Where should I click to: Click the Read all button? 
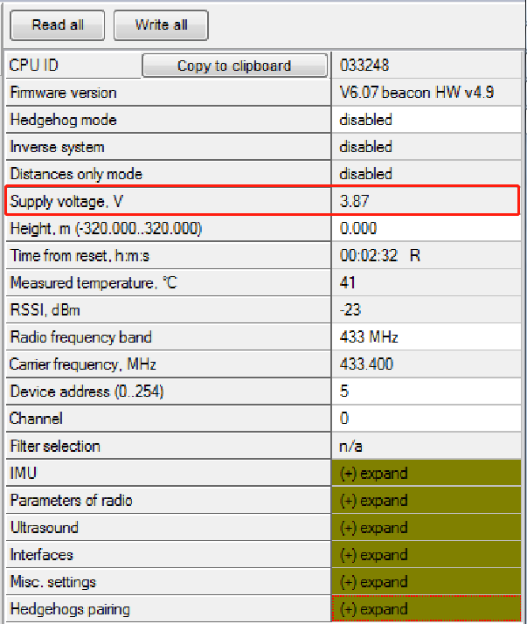pos(58,25)
